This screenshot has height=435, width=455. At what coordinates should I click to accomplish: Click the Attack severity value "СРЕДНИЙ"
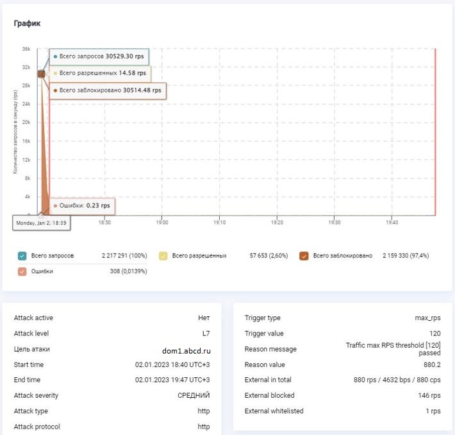click(194, 395)
